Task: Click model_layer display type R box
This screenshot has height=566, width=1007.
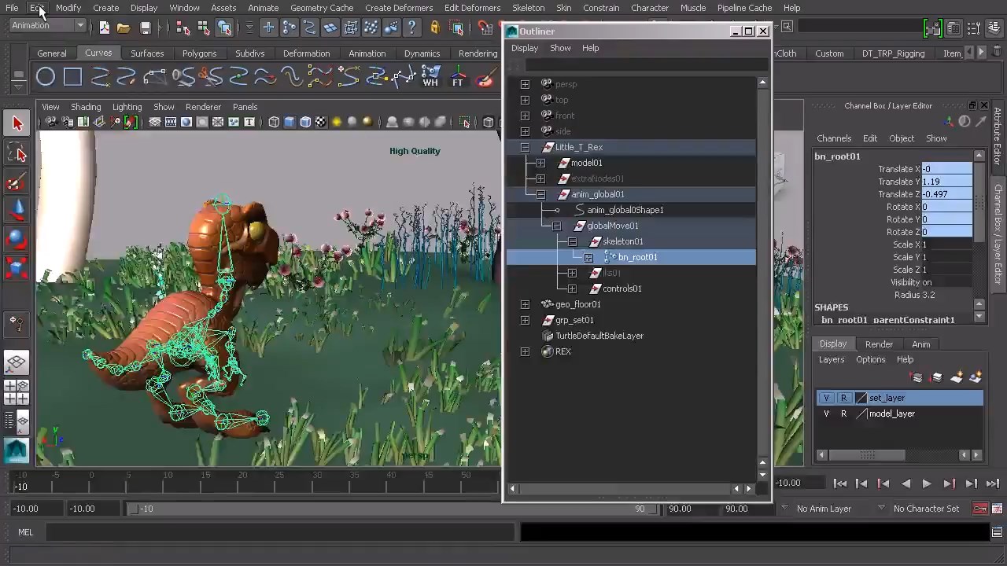Action: coord(843,413)
